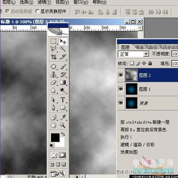Toggle lock image pixels brush icon

tap(138, 63)
